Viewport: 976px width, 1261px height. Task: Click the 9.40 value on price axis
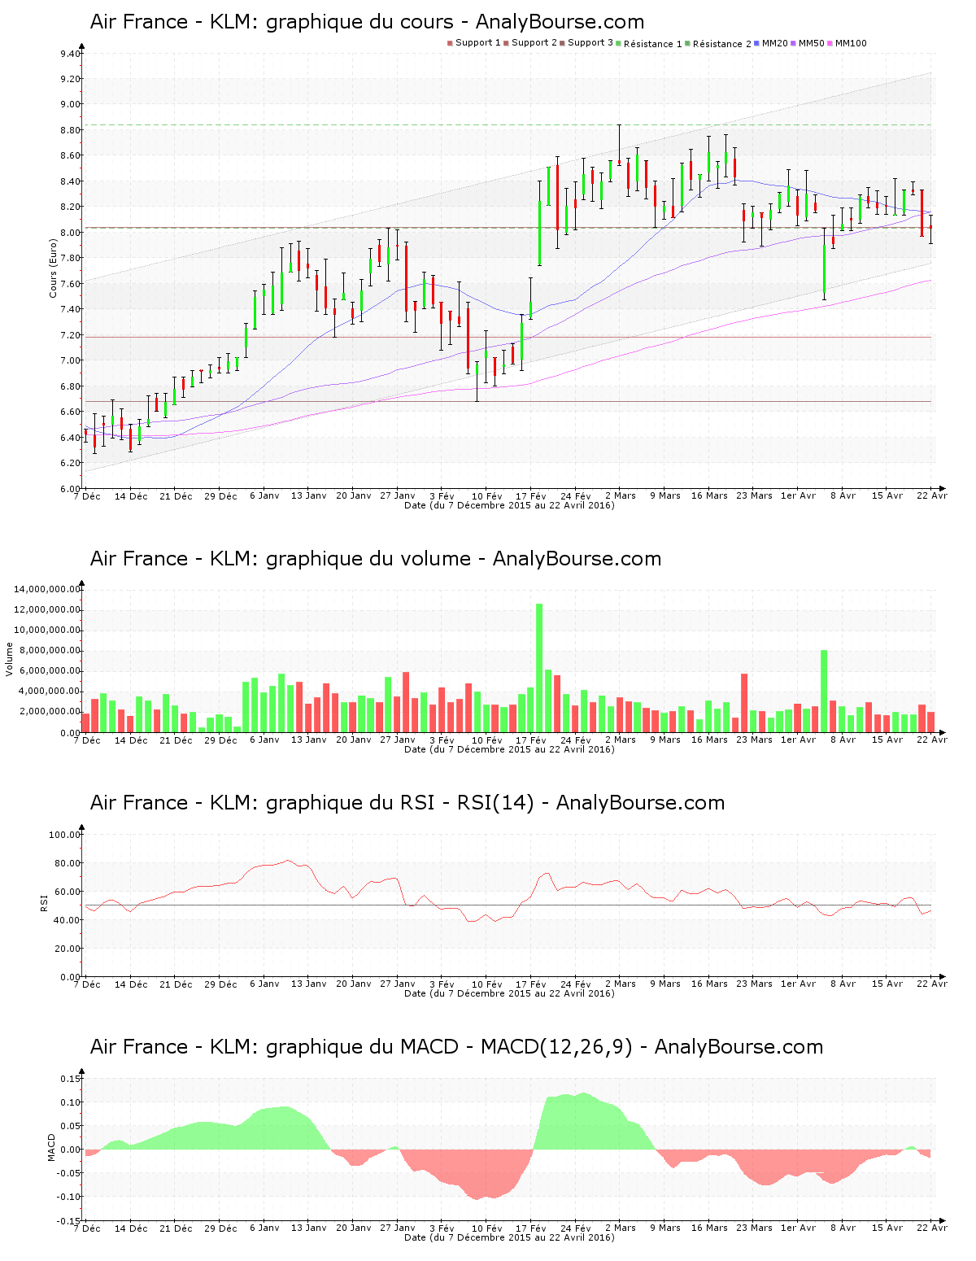point(70,54)
